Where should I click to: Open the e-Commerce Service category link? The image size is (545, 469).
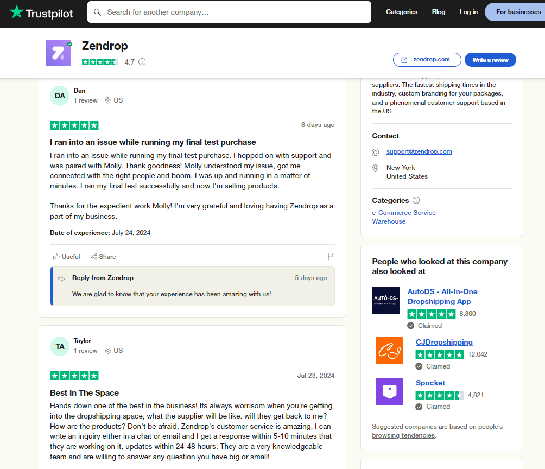point(403,213)
